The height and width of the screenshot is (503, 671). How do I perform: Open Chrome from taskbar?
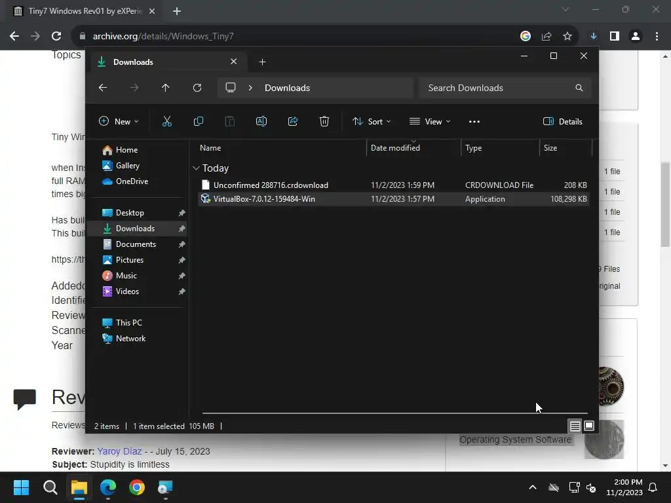click(137, 487)
